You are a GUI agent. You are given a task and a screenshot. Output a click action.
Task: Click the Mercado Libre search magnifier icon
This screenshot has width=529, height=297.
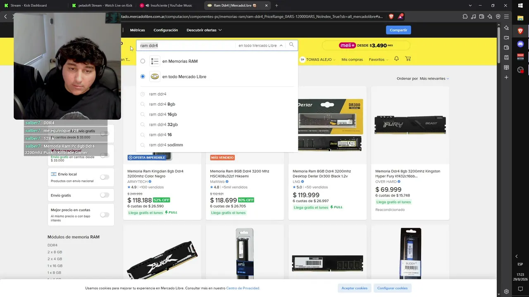point(291,45)
